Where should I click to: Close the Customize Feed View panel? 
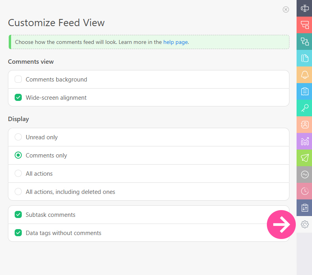[x=286, y=9]
